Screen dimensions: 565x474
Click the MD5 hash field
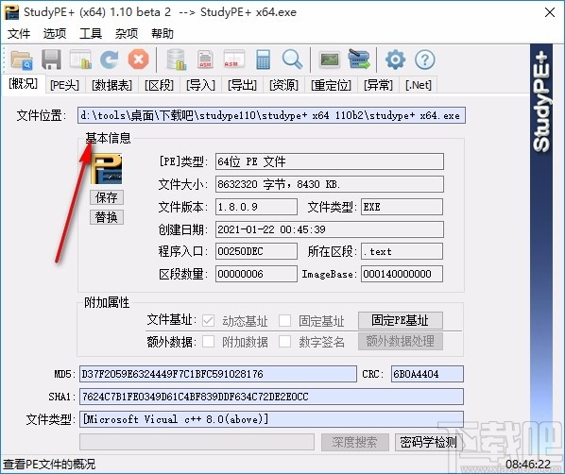[x=218, y=374]
